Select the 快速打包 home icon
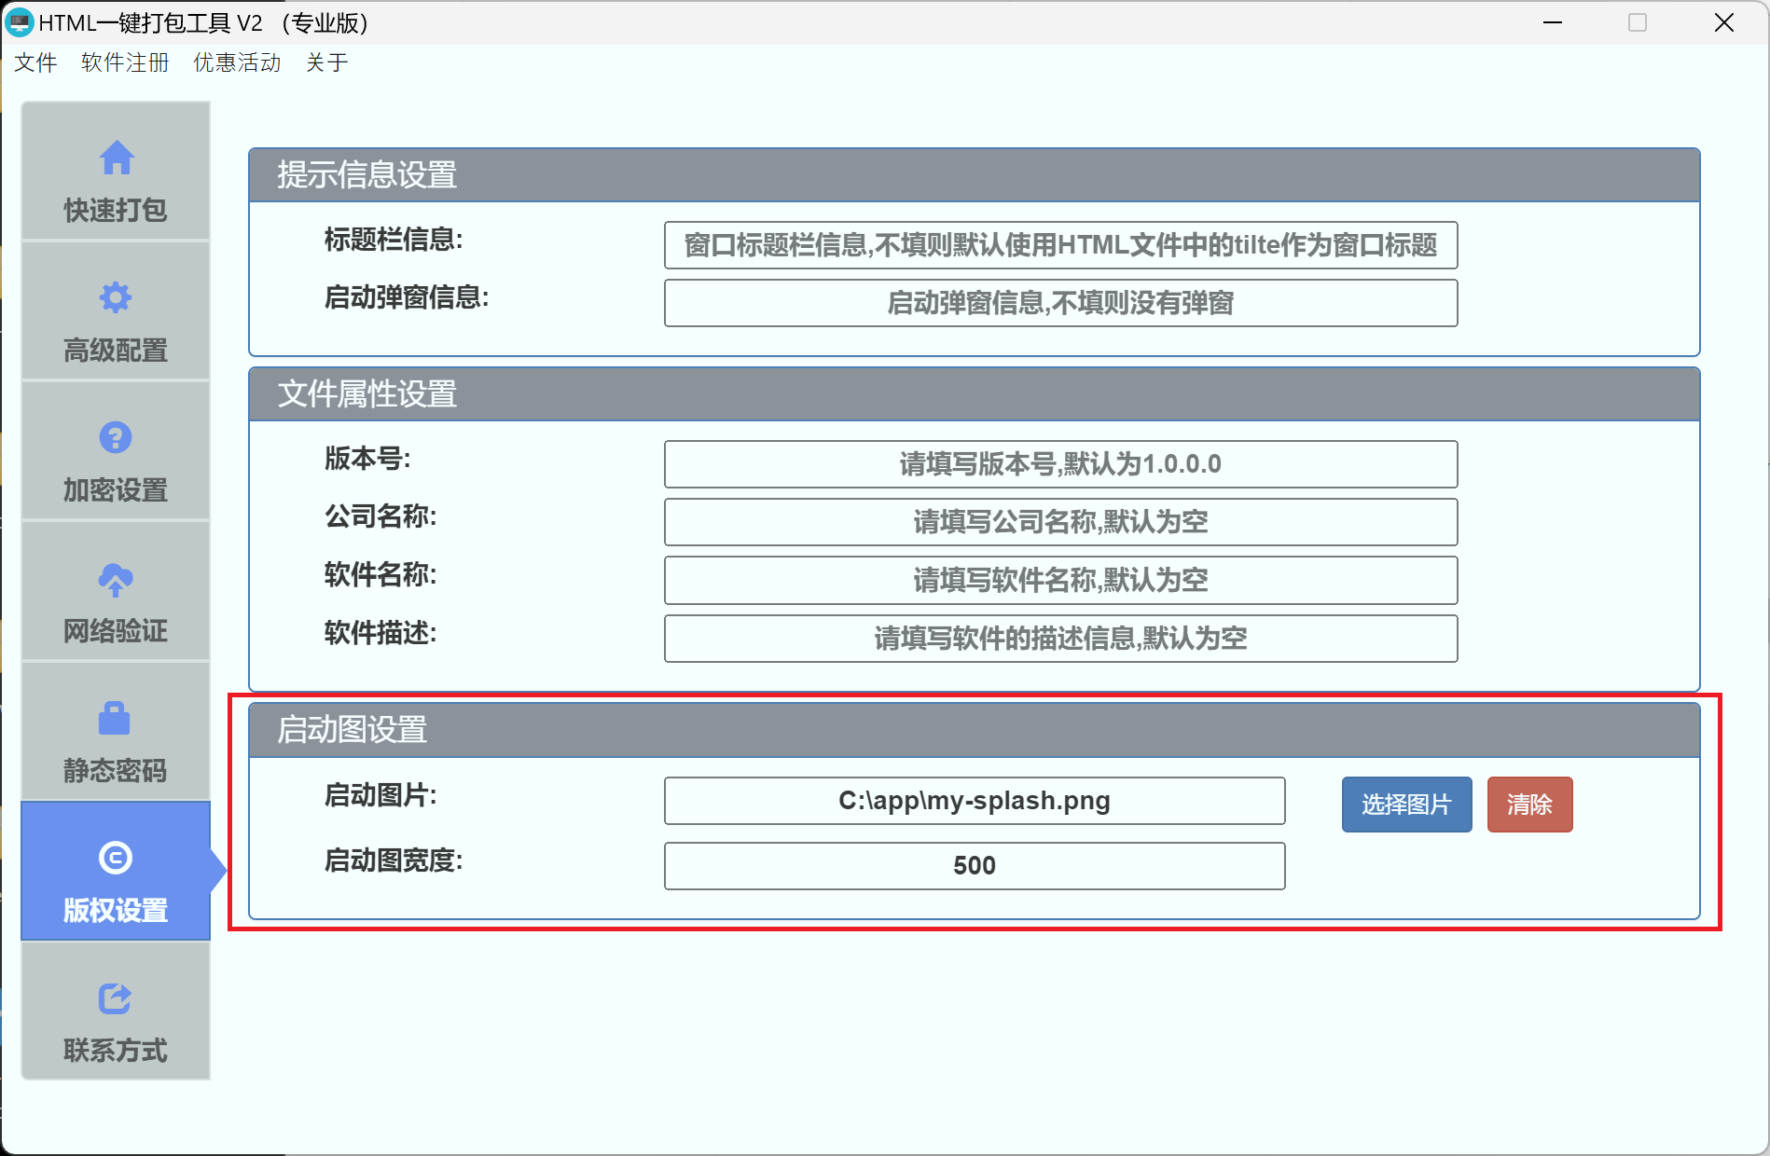 pos(116,158)
